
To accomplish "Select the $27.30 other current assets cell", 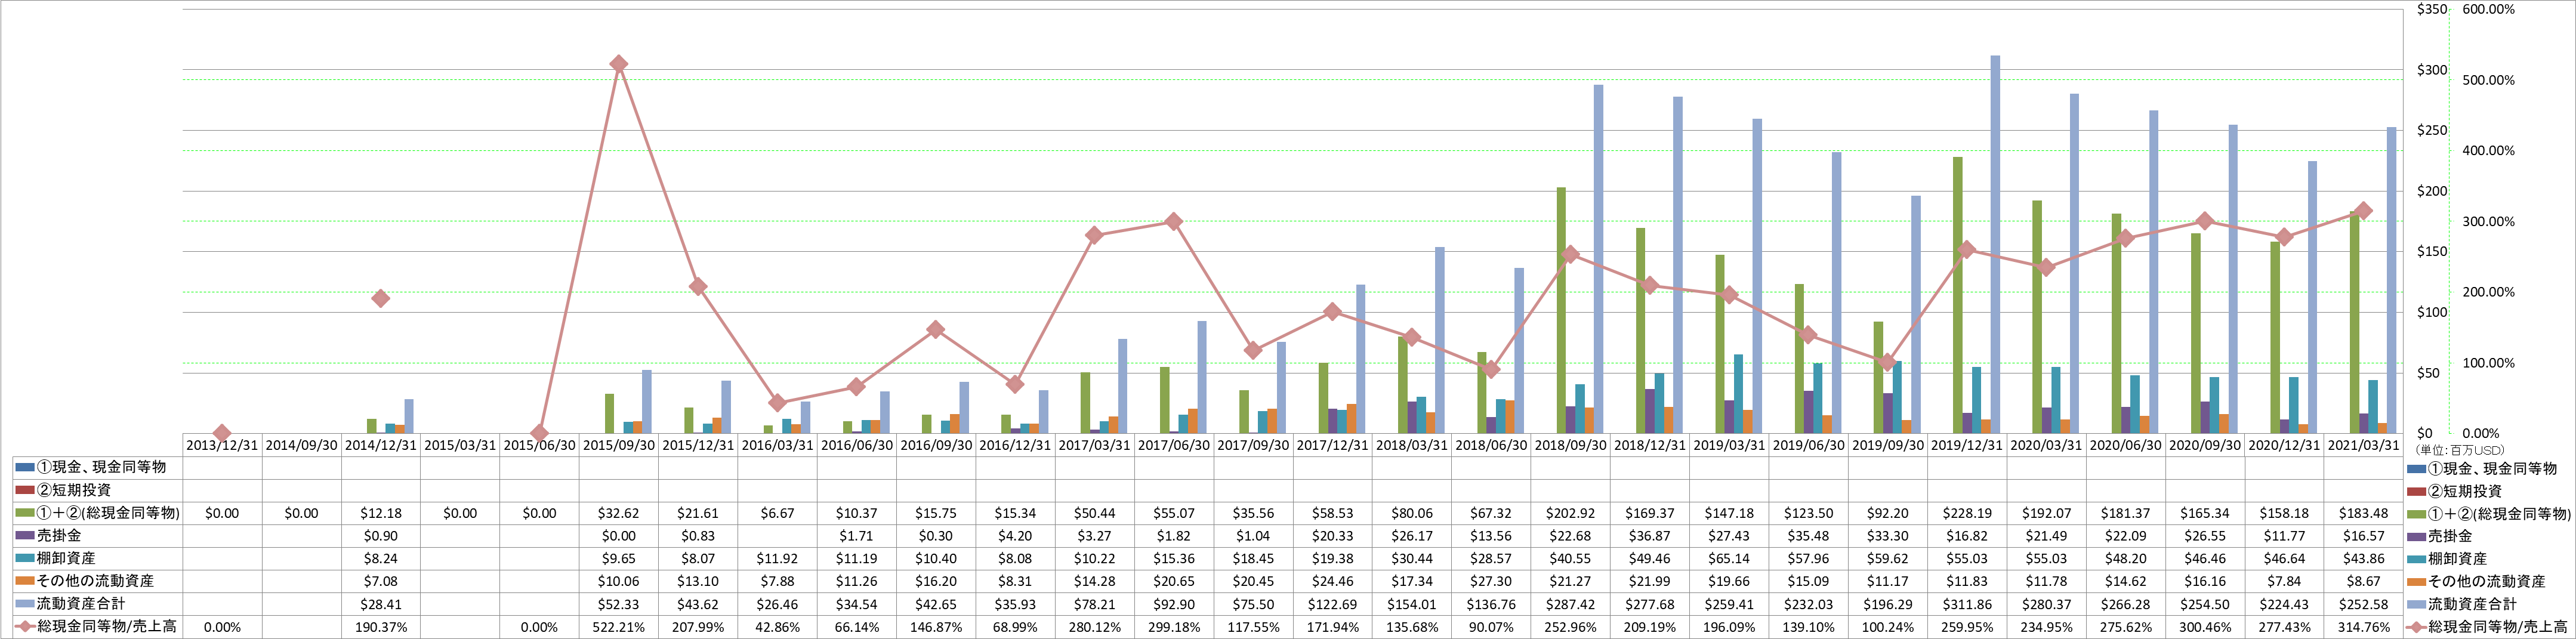I will (x=1491, y=581).
